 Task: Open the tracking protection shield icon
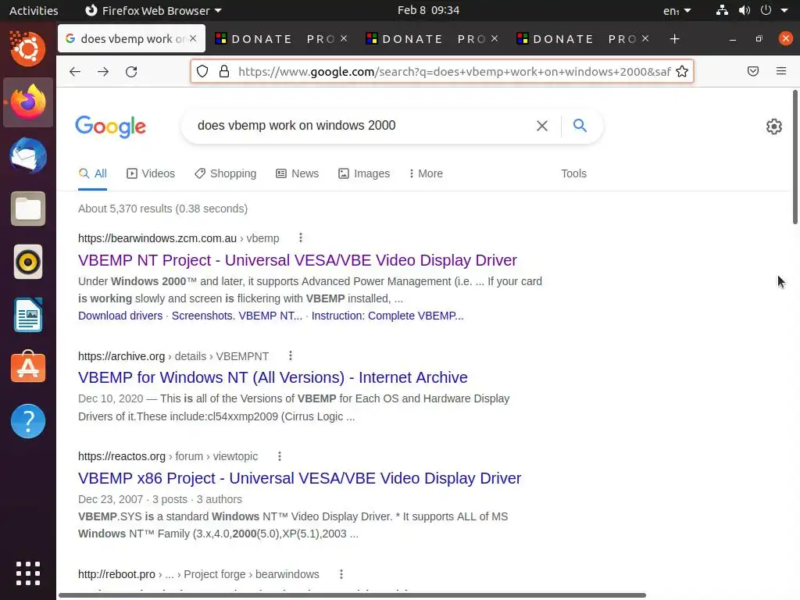pyautogui.click(x=202, y=71)
